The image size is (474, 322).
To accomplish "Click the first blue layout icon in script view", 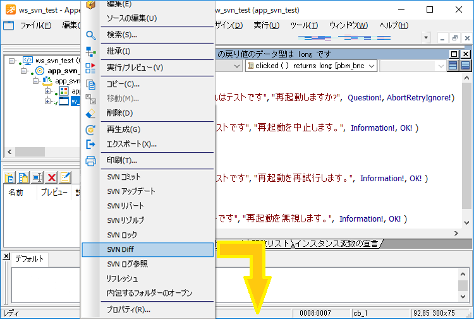I will click(x=453, y=66).
